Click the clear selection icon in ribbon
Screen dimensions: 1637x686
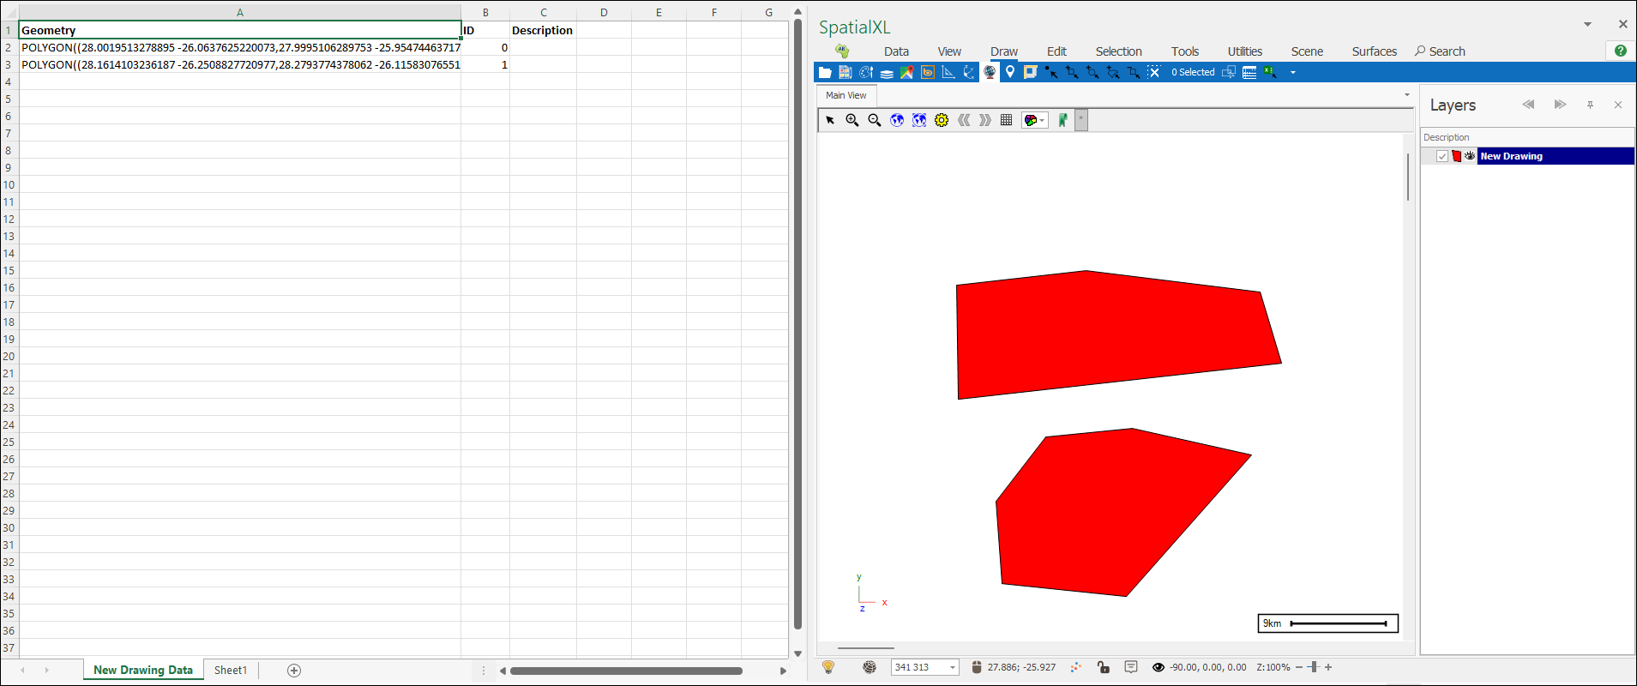[x=1154, y=72]
